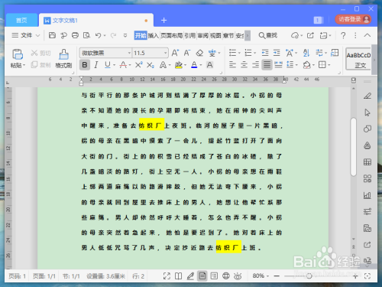
Task: Open the 页面布局 ribbon tab
Action: pos(172,35)
